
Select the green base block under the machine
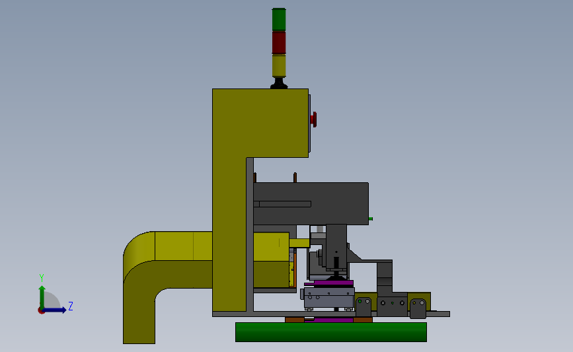pyautogui.click(x=330, y=332)
